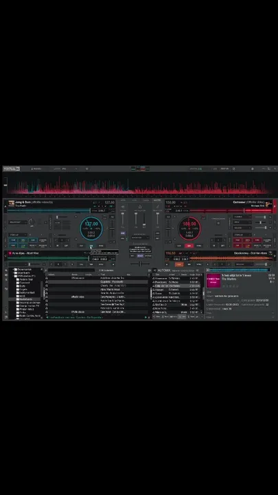Click the VirtualDJ logo
This screenshot has height=495, width=278.
click(12, 169)
